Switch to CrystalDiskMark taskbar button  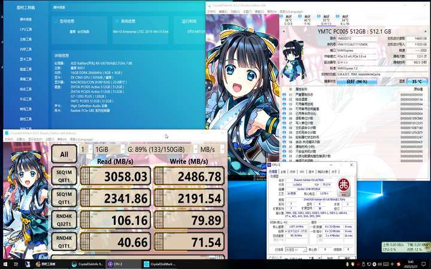(160, 264)
